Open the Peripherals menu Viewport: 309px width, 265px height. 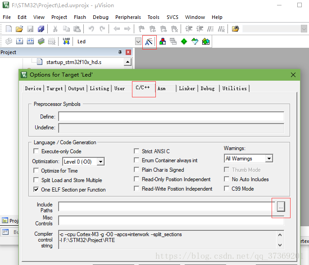pyautogui.click(x=128, y=17)
